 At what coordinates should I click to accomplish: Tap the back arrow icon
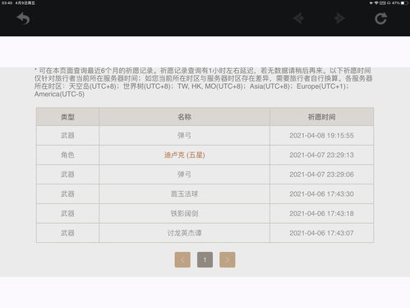(x=23, y=19)
